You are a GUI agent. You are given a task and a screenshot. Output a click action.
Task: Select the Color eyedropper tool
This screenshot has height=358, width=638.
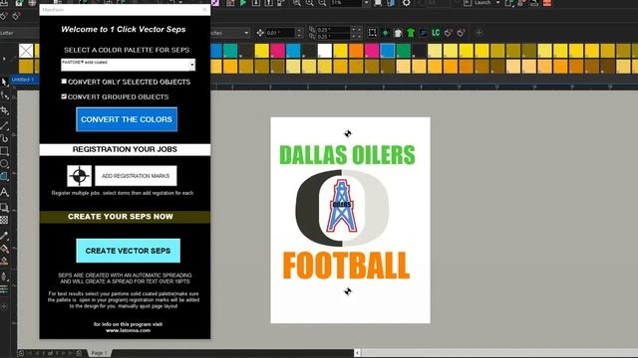pos(4,236)
